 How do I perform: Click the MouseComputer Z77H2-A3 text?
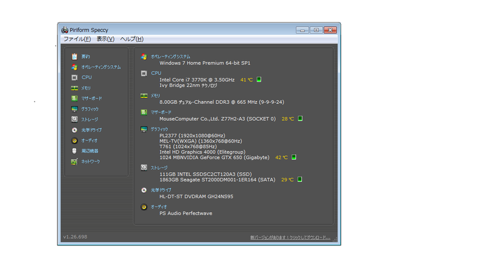tap(218, 118)
